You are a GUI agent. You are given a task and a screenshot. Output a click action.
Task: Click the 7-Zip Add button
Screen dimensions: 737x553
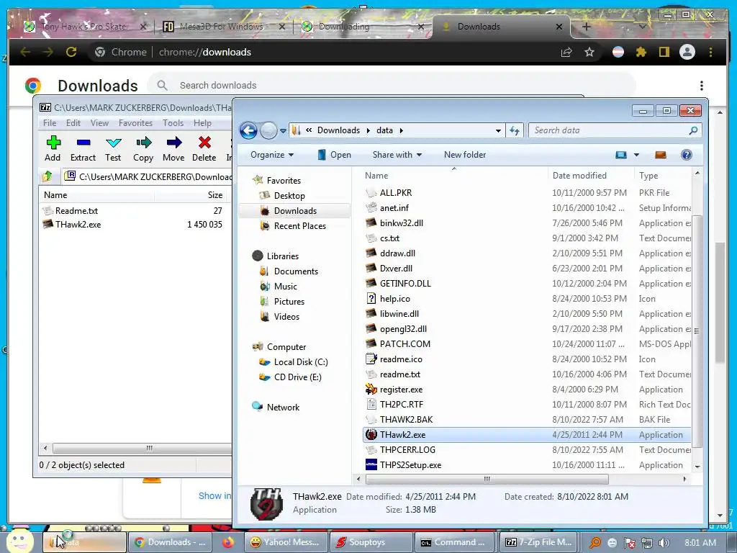tap(53, 148)
